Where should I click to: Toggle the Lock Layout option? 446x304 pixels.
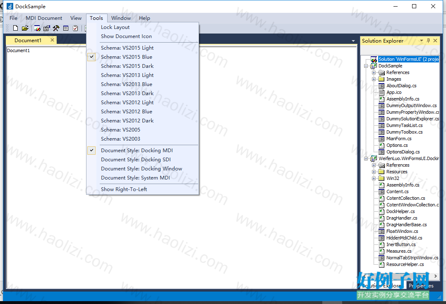tap(142, 27)
